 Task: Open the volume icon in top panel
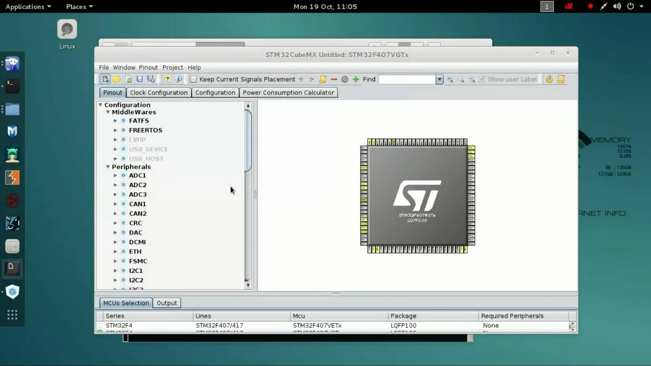617,7
